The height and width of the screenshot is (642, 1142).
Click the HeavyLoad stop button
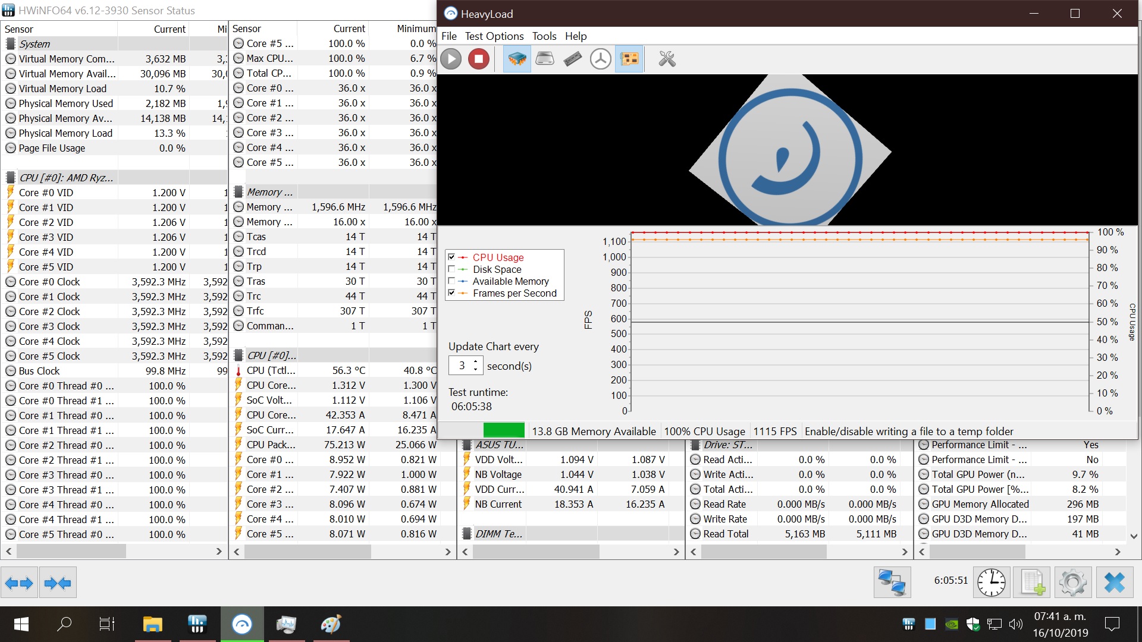coord(479,58)
